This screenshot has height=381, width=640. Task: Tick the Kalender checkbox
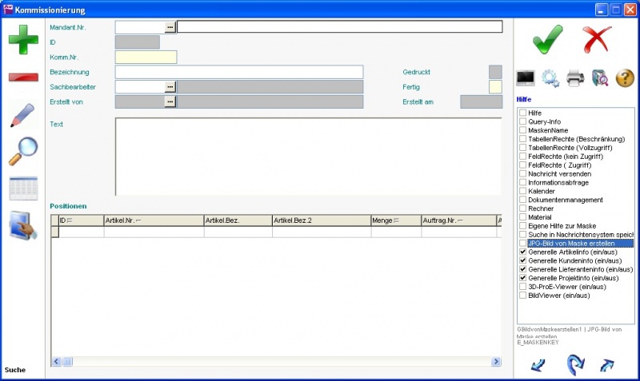pyautogui.click(x=523, y=191)
